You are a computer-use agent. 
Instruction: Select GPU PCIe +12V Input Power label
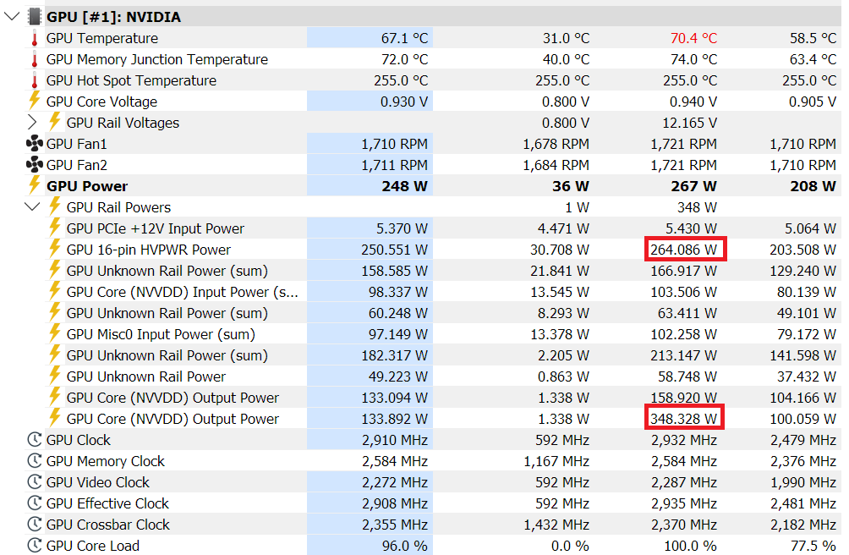tap(156, 228)
